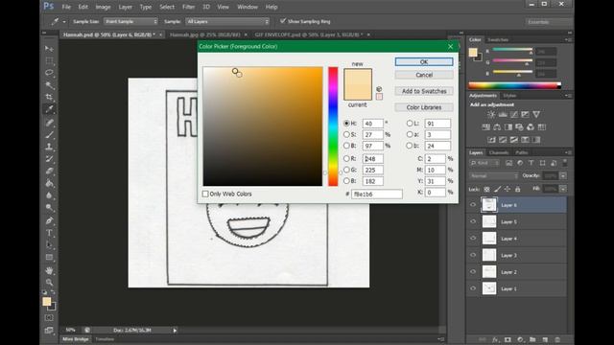614x345 pixels.
Task: Select the Zoom tool
Action: (49, 282)
